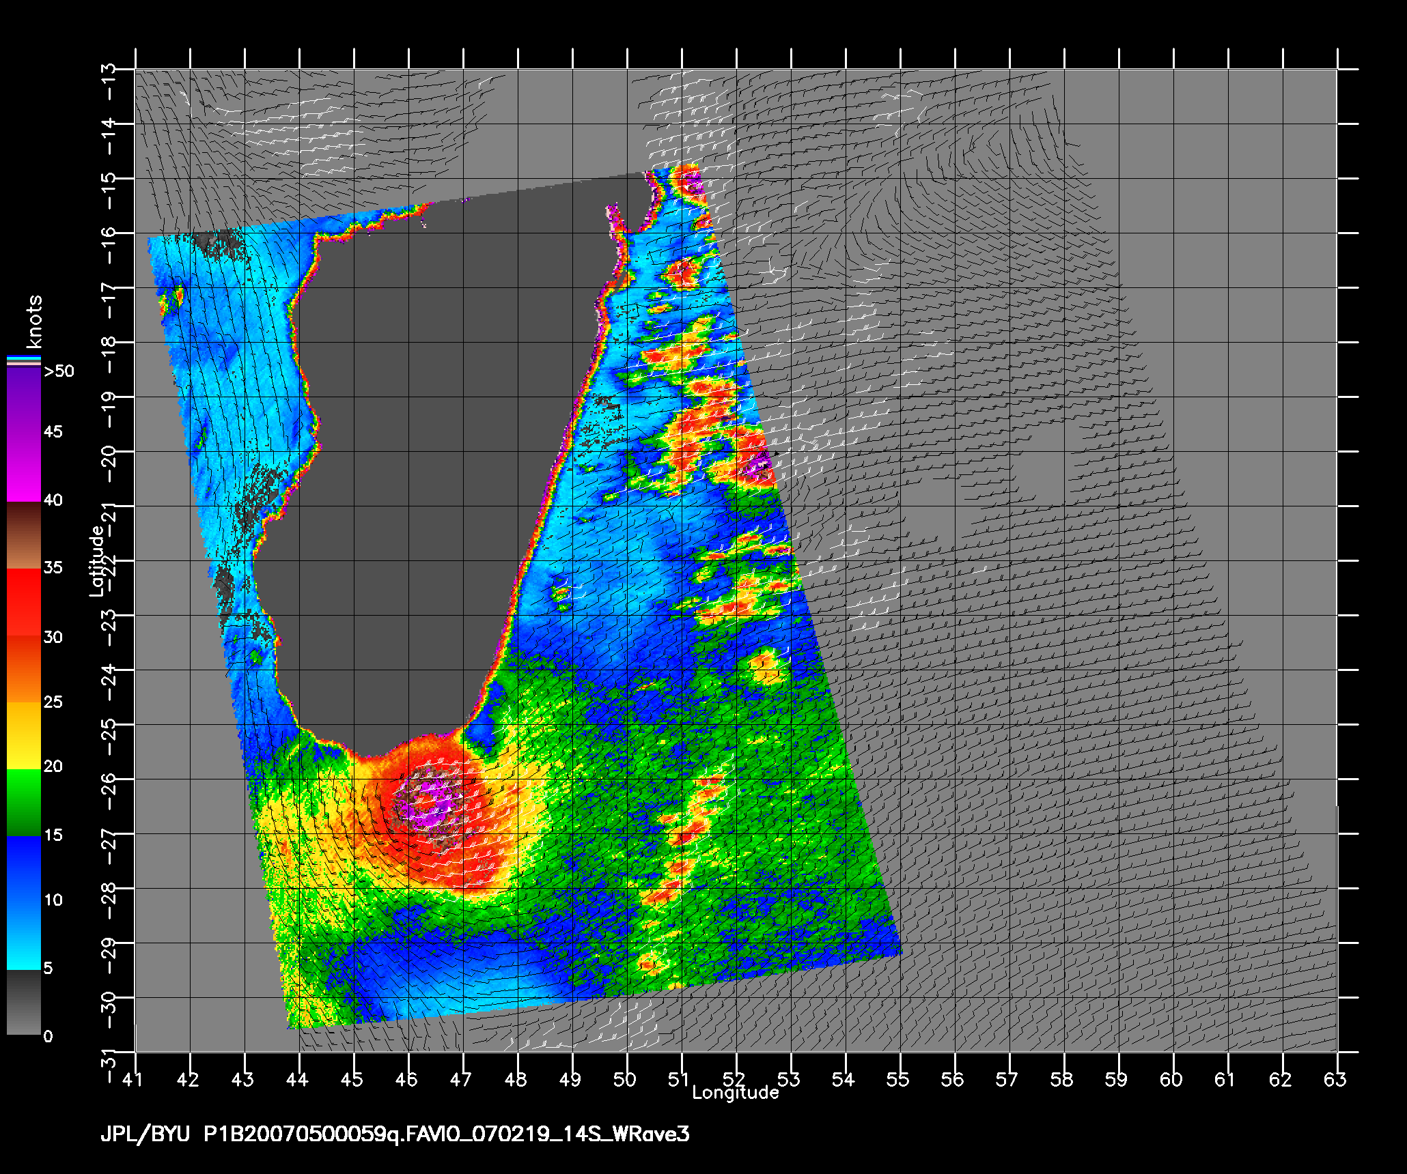This screenshot has width=1407, height=1174.
Task: Click longitude axis label '59'
Action: click(x=1116, y=1079)
